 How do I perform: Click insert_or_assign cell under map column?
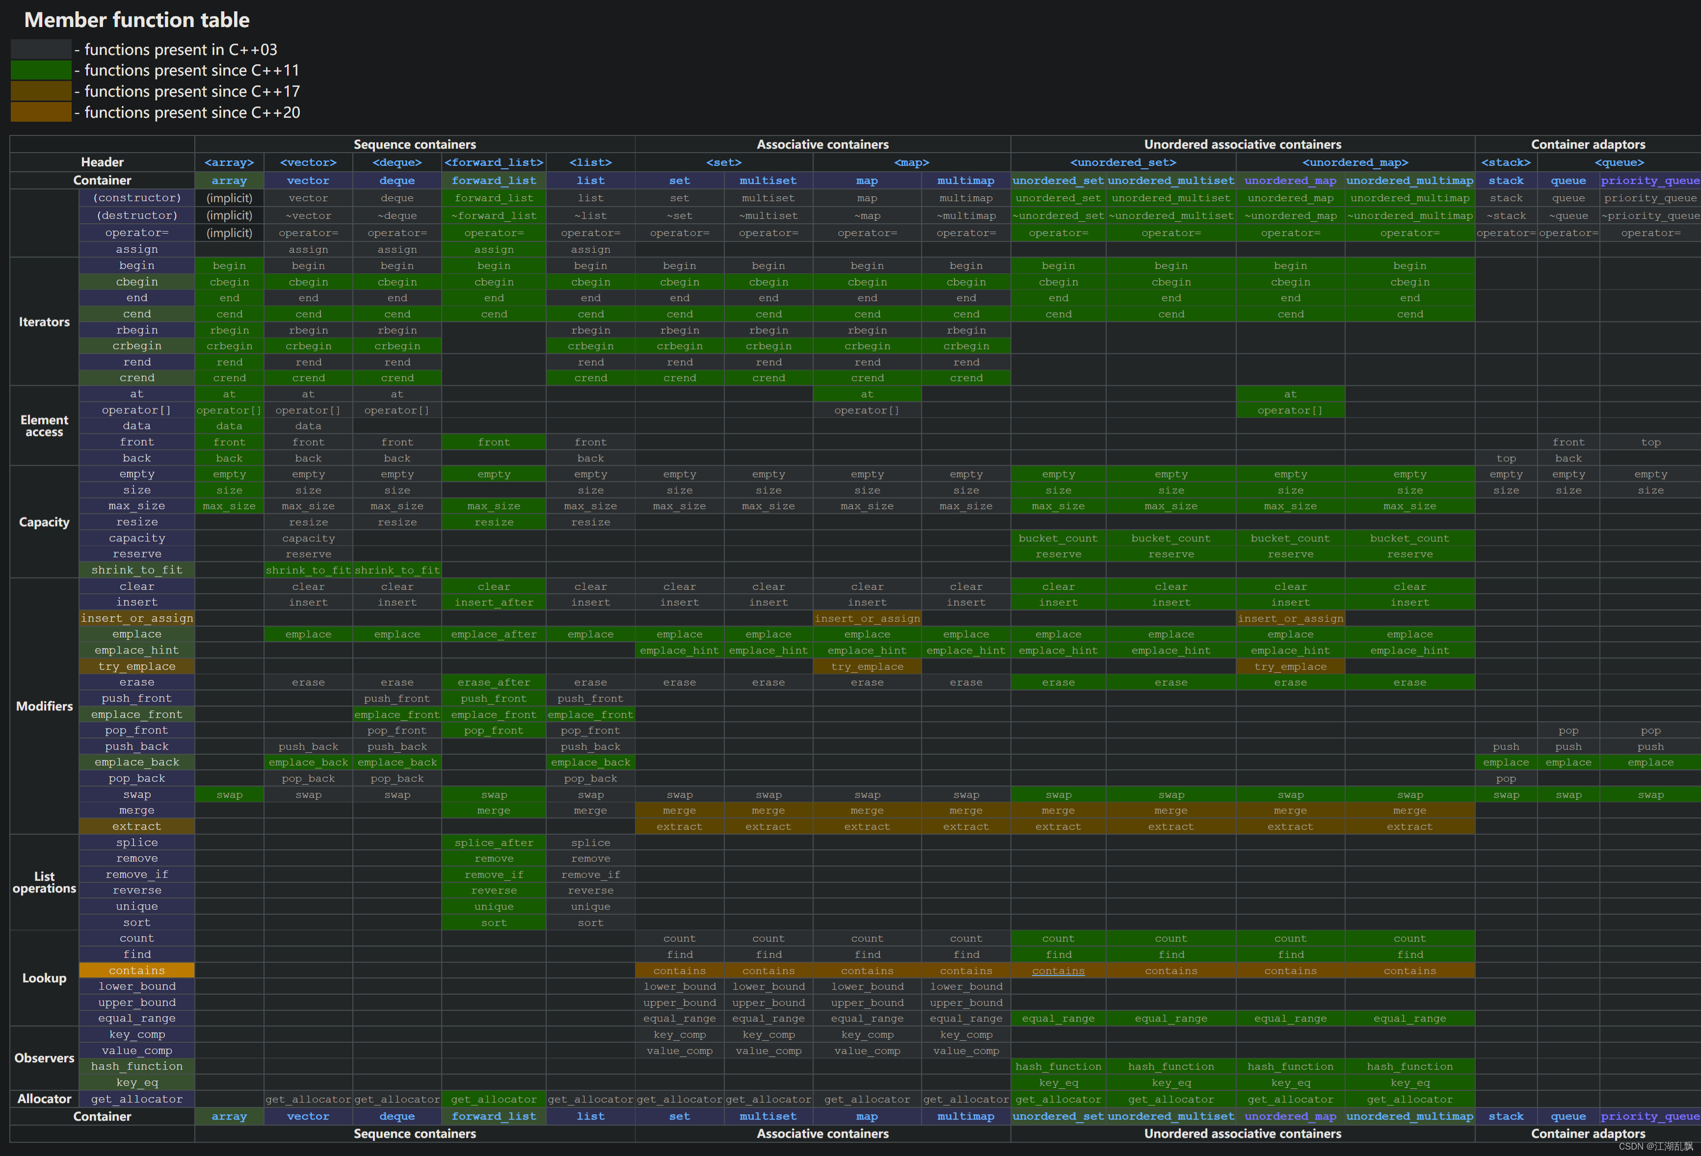[x=867, y=619]
